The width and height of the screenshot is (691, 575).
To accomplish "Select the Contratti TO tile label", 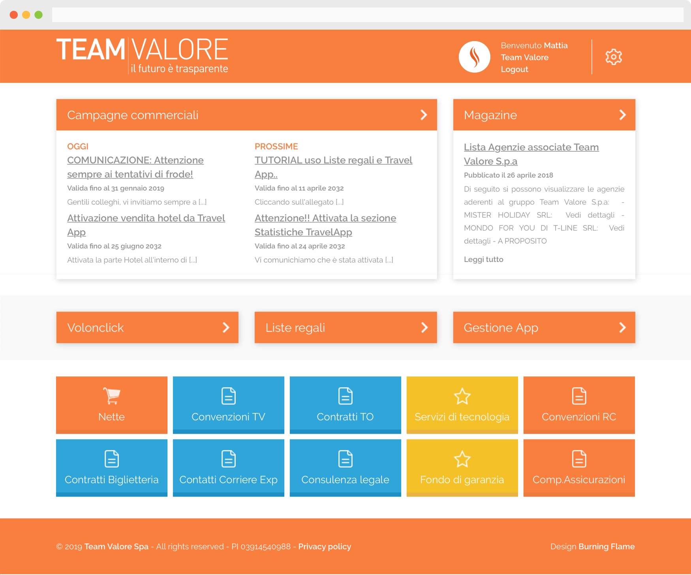I will [x=345, y=417].
